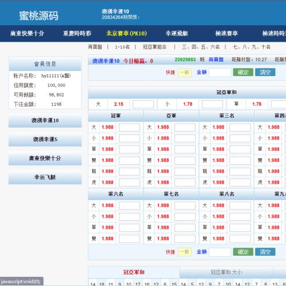Focus the 第三名 大 bet amount field
The width and height of the screenshot is (286, 286).
click(x=240, y=128)
